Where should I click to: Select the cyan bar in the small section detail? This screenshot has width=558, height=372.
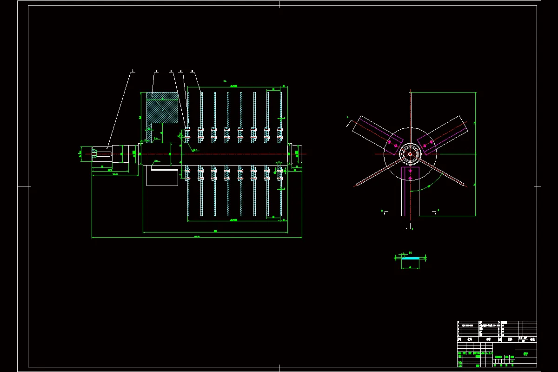(410, 258)
